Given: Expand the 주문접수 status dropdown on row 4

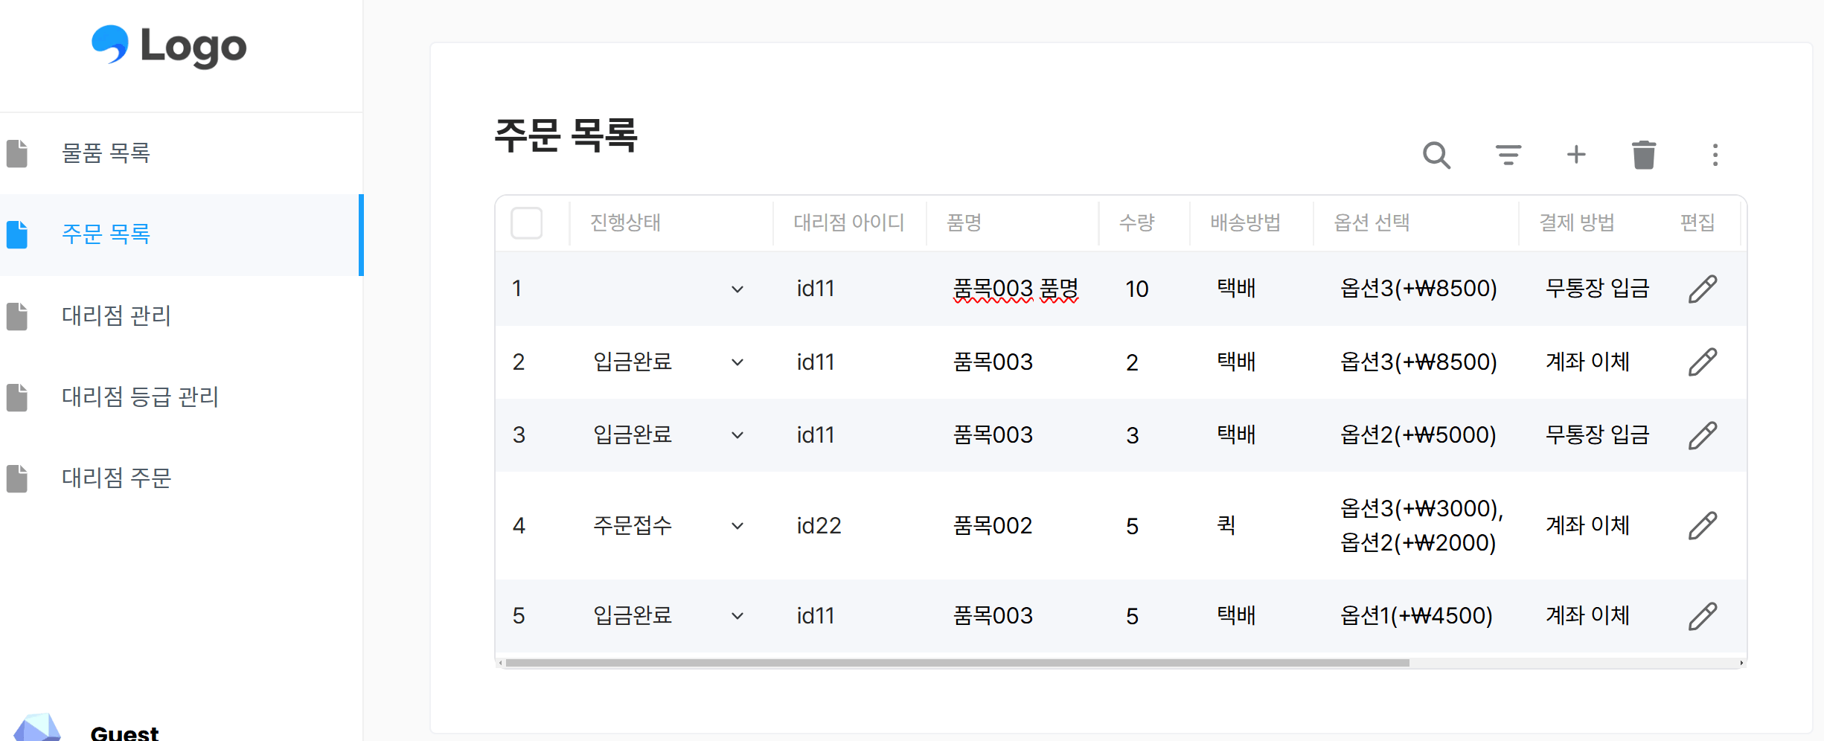Looking at the screenshot, I should pyautogui.click(x=737, y=525).
